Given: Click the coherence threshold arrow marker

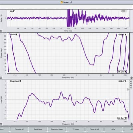Looking at the screenshot, I should (x=128, y=89).
